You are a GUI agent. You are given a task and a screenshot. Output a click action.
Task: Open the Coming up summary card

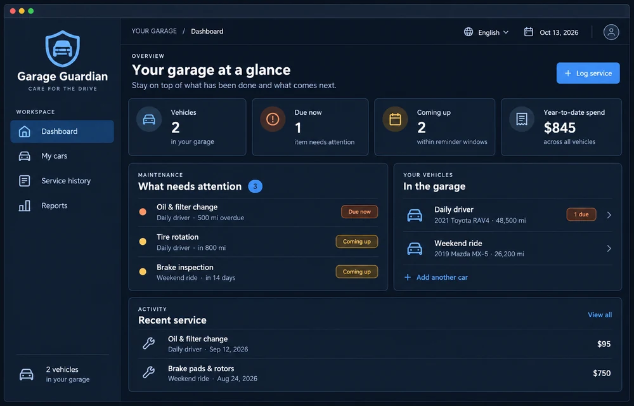pos(435,127)
